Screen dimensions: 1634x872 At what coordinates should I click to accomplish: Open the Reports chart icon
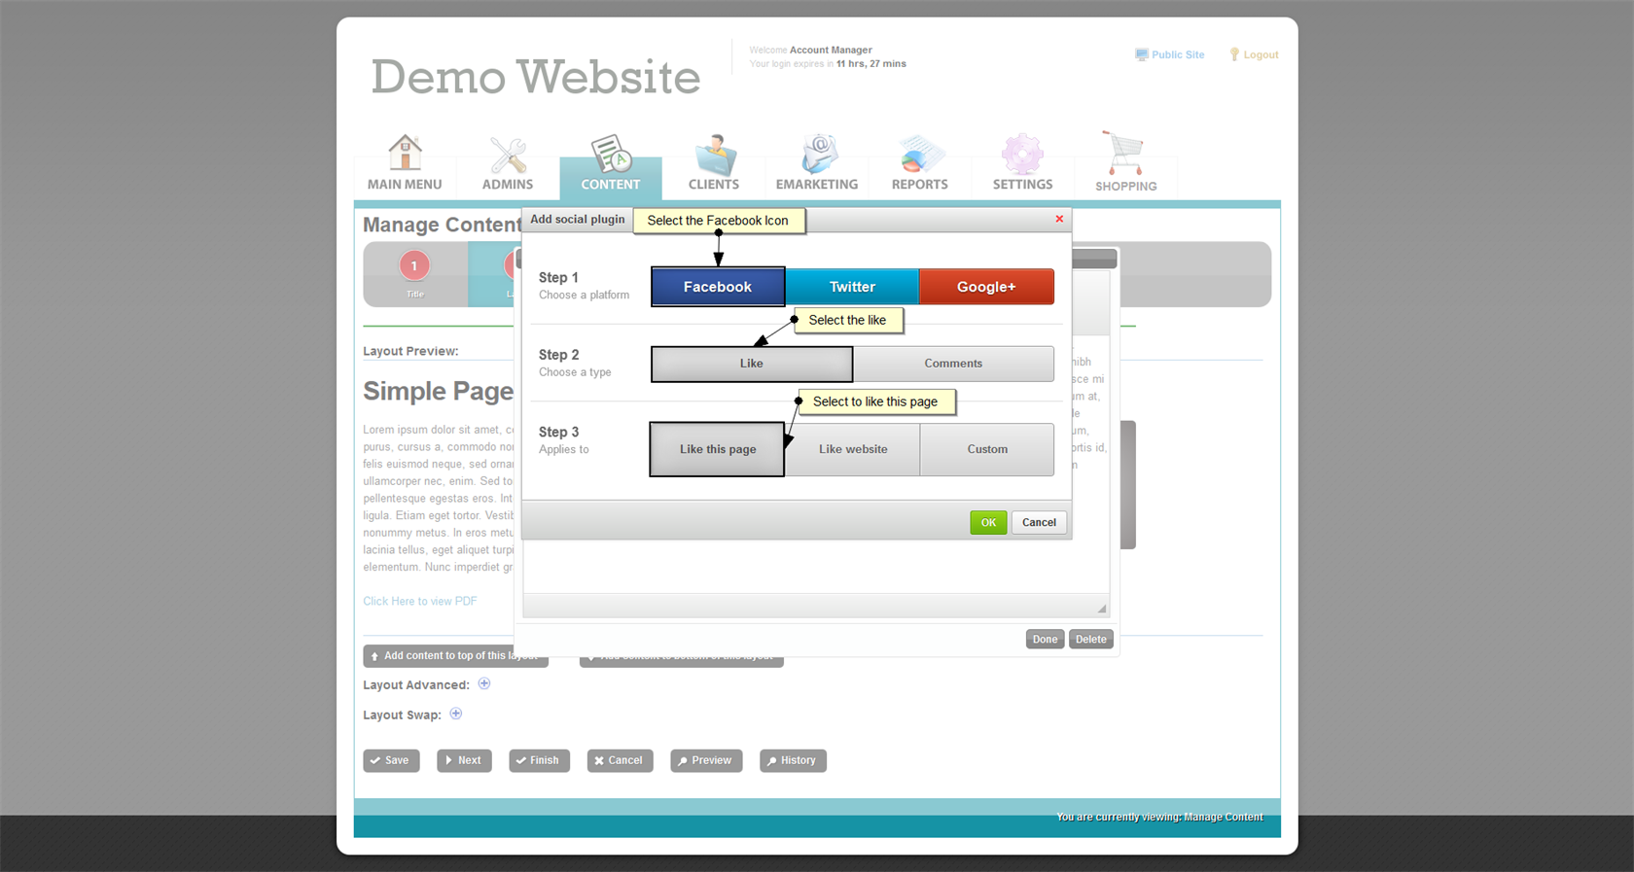919,156
